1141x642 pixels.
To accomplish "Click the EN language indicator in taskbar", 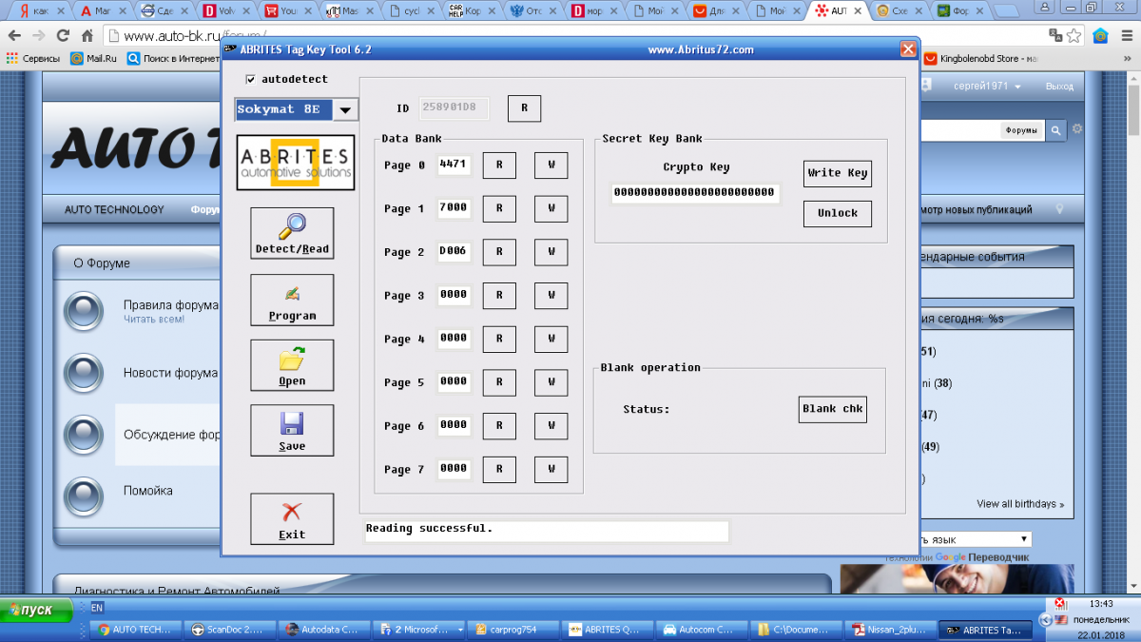I will [97, 607].
